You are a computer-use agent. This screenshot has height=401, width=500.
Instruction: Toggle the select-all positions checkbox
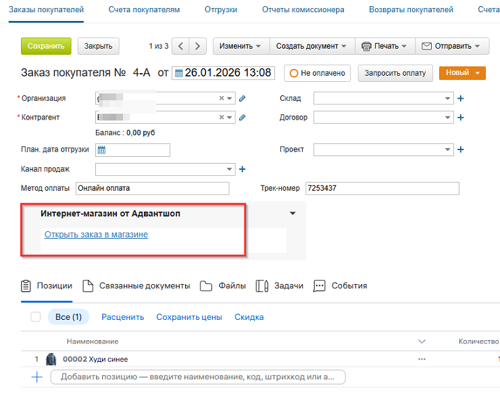point(35,316)
